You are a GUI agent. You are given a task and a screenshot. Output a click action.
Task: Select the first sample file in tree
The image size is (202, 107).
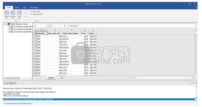[x=23, y=27]
